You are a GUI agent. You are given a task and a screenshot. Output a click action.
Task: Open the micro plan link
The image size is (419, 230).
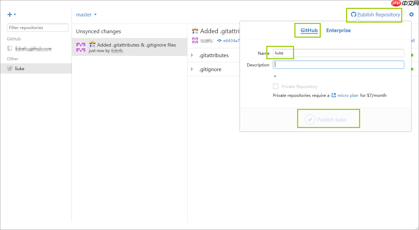click(x=348, y=95)
